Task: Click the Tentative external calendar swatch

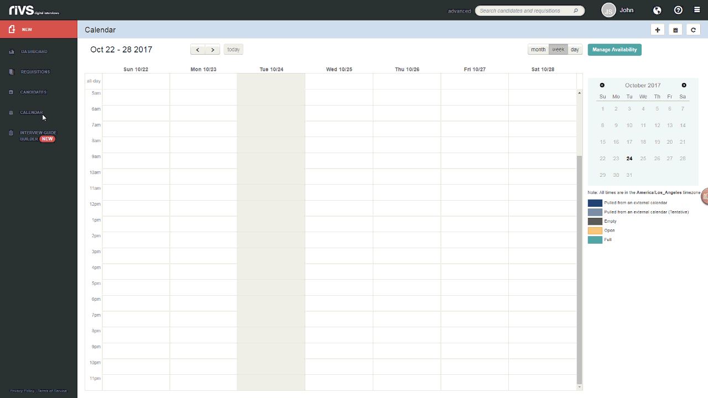Action: click(595, 212)
